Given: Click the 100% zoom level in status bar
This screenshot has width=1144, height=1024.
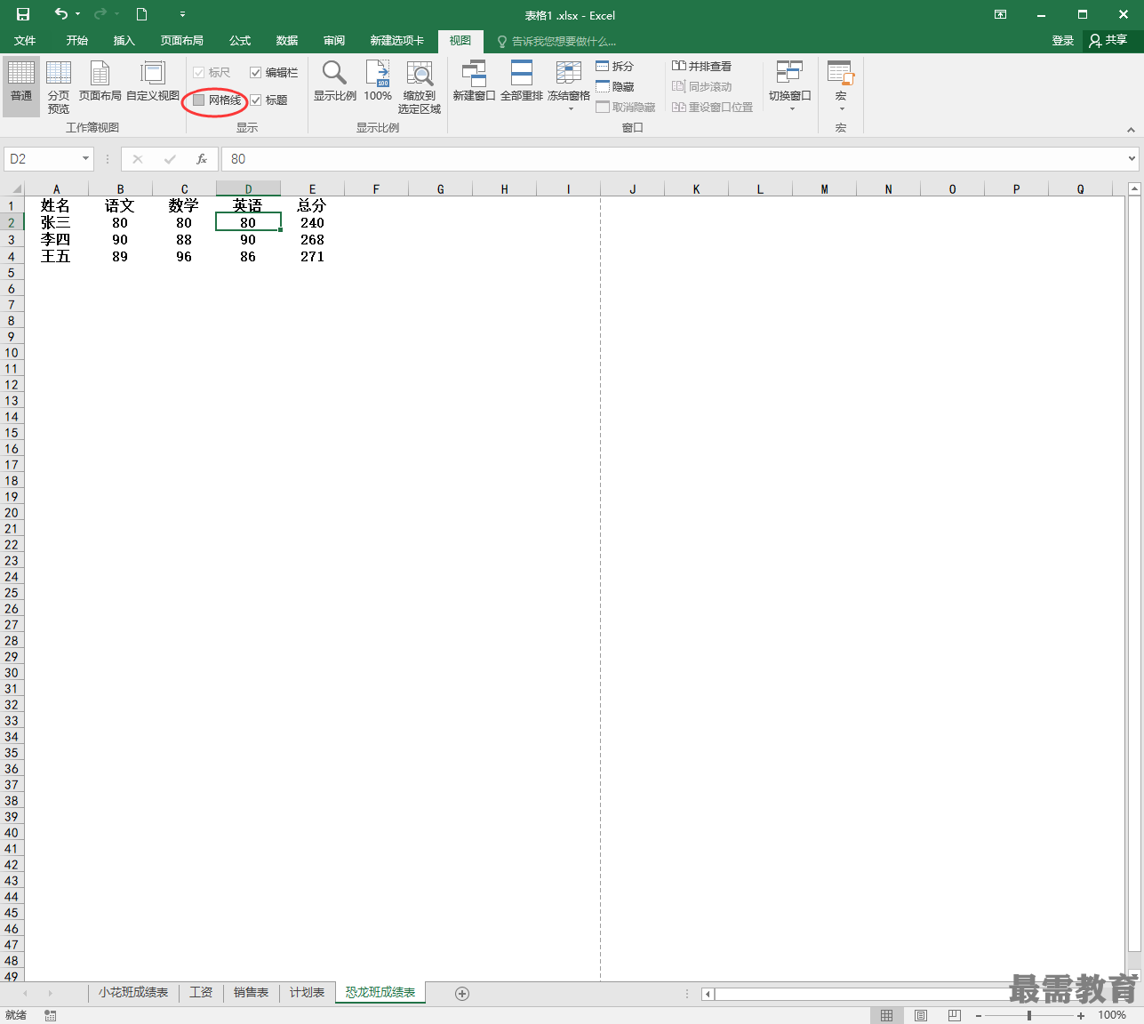Looking at the screenshot, I should [x=1112, y=1015].
